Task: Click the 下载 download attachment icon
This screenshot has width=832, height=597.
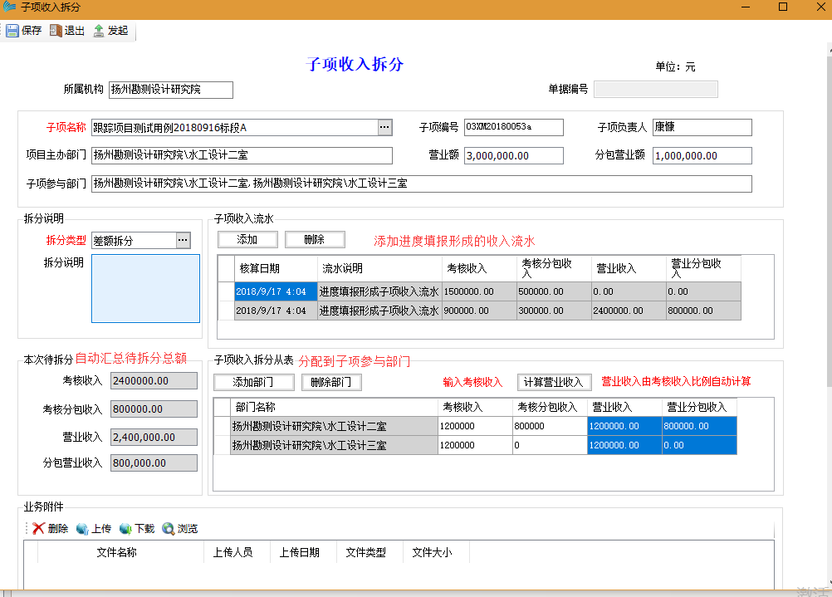Action: (x=125, y=529)
